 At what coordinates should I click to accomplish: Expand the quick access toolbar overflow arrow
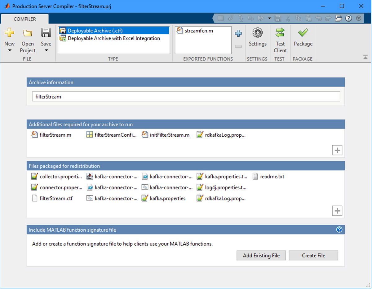click(359, 18)
